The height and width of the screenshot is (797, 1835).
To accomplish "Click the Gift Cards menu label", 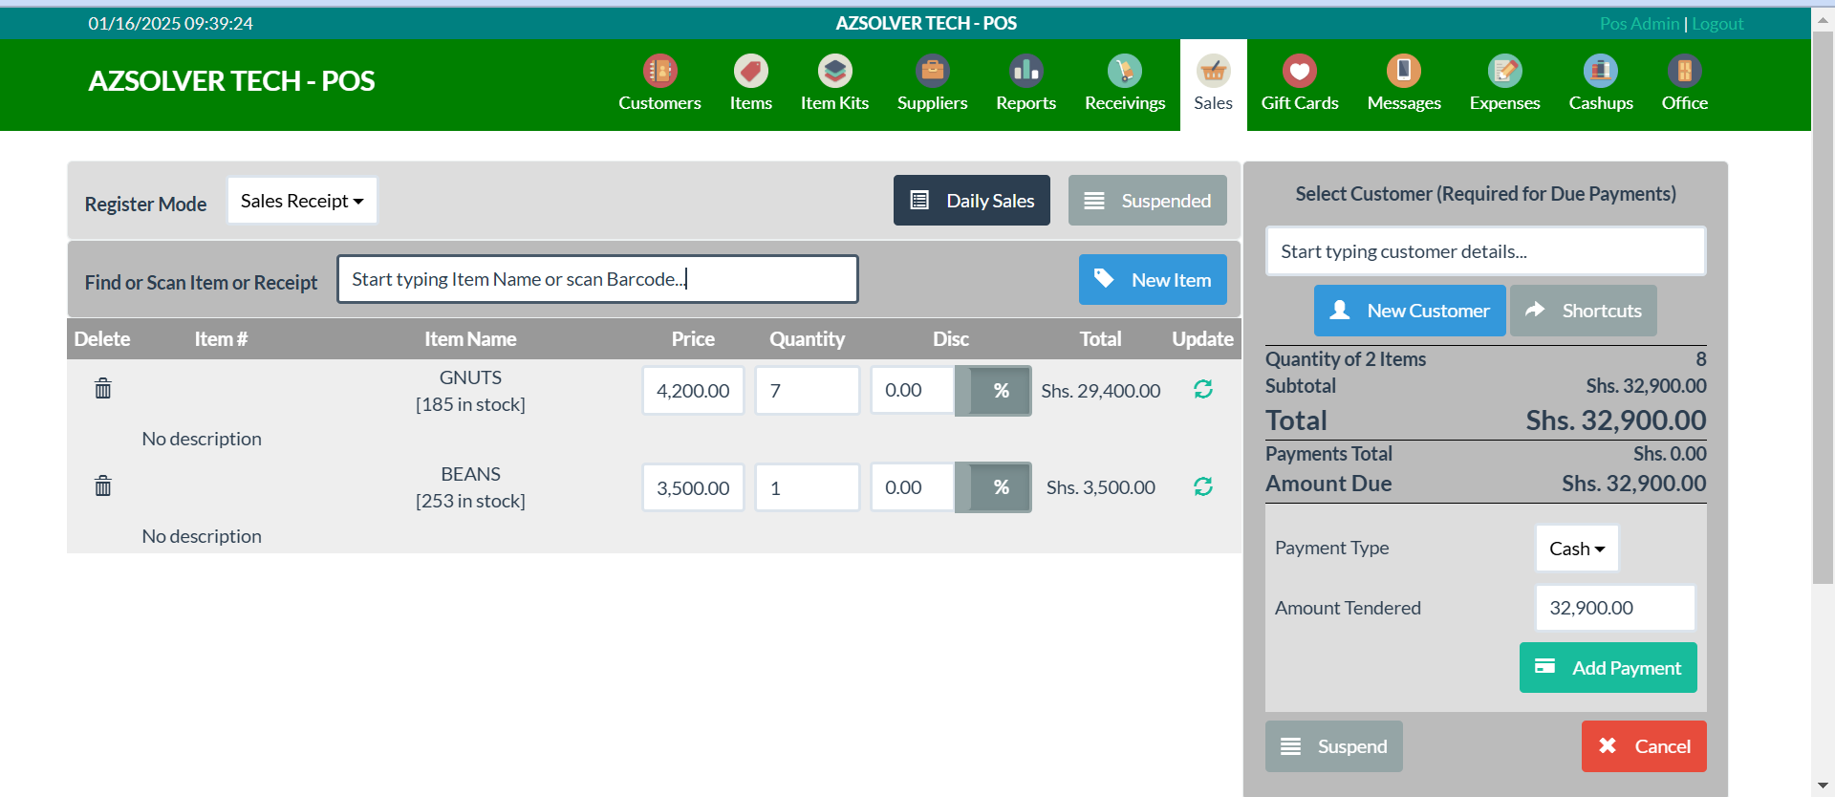I will pyautogui.click(x=1299, y=103).
